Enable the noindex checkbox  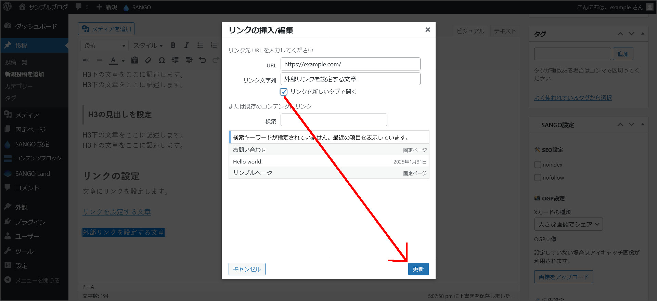click(538, 165)
